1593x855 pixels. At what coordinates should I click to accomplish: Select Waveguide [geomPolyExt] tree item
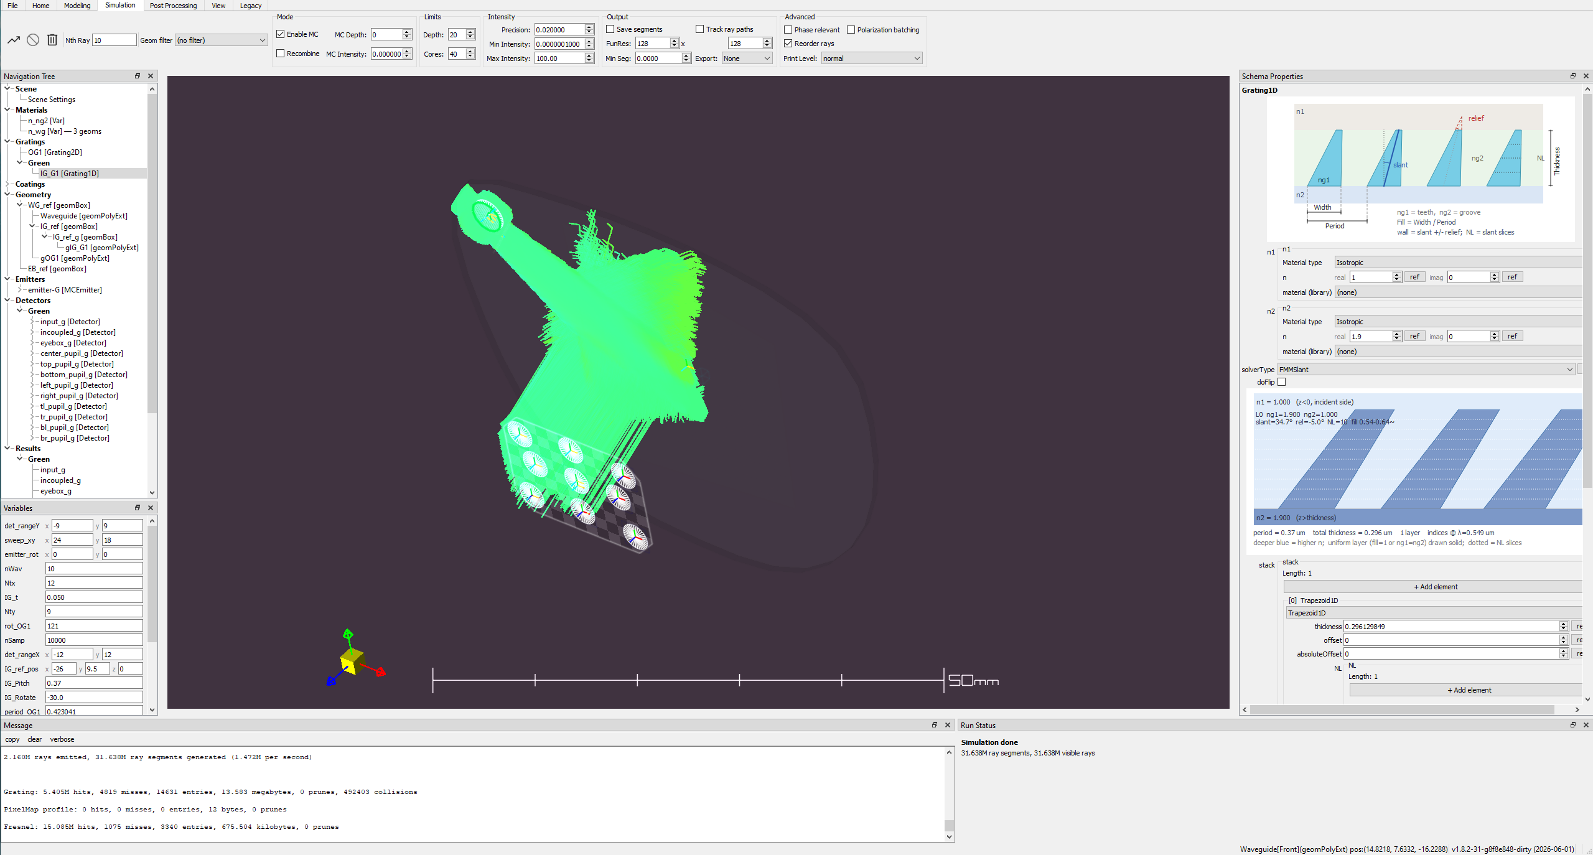[x=83, y=216]
